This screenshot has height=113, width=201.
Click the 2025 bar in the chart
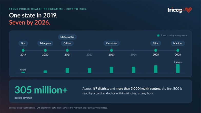click(156, 69)
